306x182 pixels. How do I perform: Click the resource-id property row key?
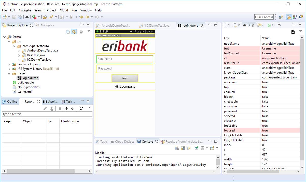click(231, 63)
